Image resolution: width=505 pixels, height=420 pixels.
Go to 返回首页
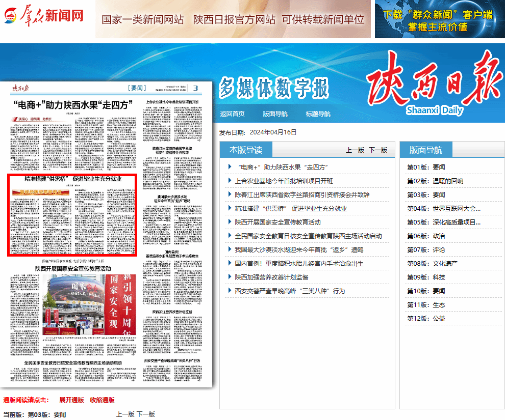(232, 114)
